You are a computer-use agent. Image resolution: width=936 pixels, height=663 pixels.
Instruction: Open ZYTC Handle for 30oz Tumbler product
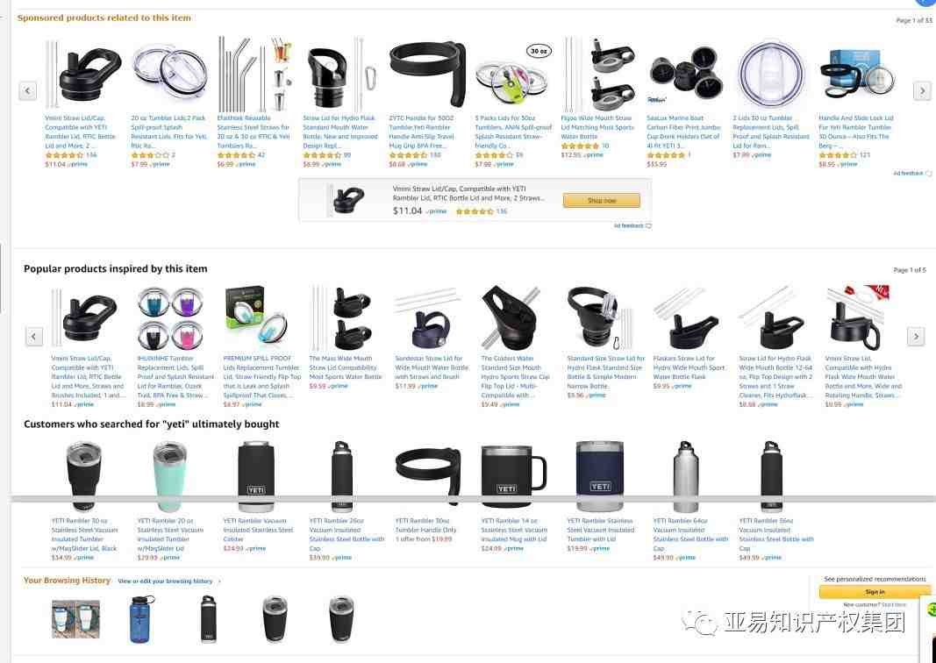coord(422,132)
